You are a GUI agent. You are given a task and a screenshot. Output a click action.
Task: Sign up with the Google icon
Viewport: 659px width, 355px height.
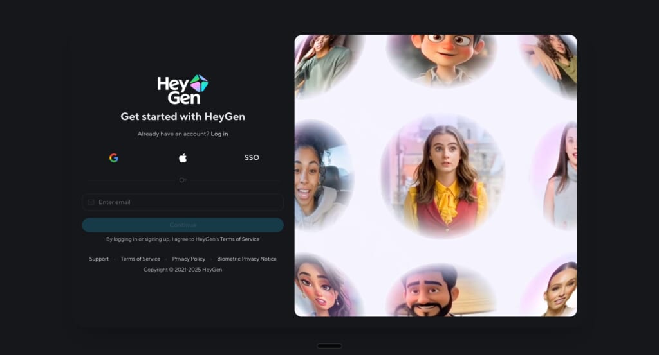pyautogui.click(x=114, y=158)
